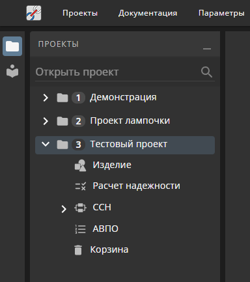This screenshot has width=250, height=282.
Task: Open the projects folder sidebar icon
Action: tap(12, 46)
